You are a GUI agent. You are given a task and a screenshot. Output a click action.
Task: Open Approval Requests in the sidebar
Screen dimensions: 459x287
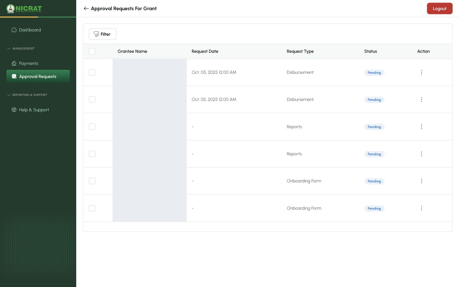[x=38, y=76]
